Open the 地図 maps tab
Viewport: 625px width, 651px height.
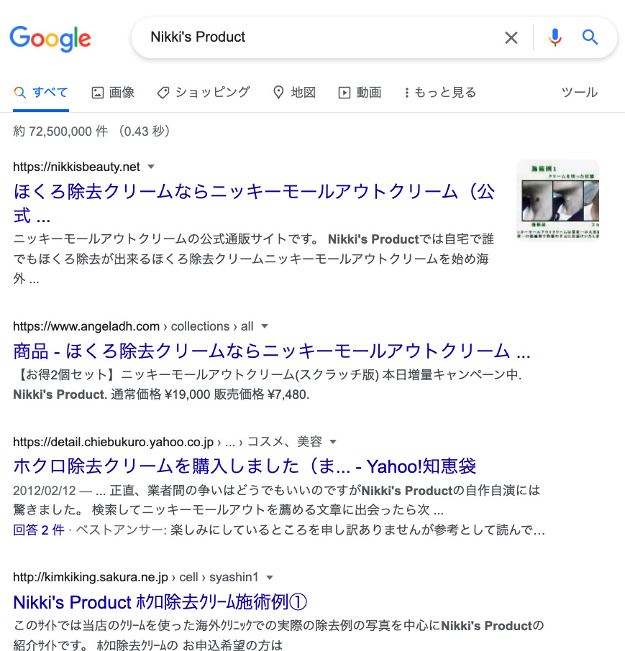[x=294, y=92]
